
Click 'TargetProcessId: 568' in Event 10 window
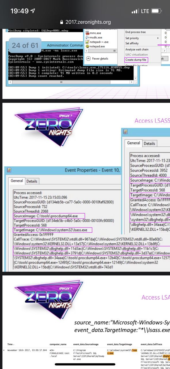[x=30, y=225]
